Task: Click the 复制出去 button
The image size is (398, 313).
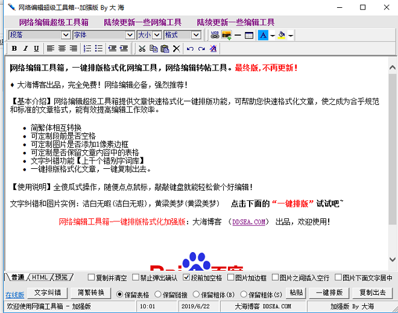Action: pos(372,293)
